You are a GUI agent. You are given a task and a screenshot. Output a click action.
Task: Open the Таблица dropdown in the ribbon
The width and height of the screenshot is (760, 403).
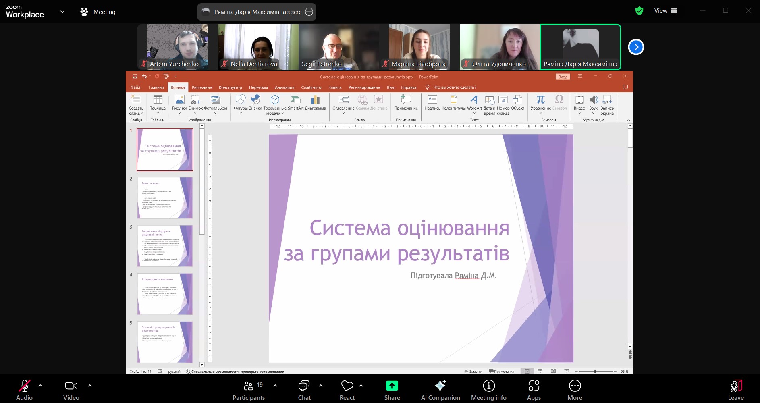pyautogui.click(x=158, y=105)
